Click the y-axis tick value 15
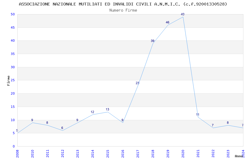Image resolution: width=246 pixels, height=159 pixels. [x=13, y=107]
